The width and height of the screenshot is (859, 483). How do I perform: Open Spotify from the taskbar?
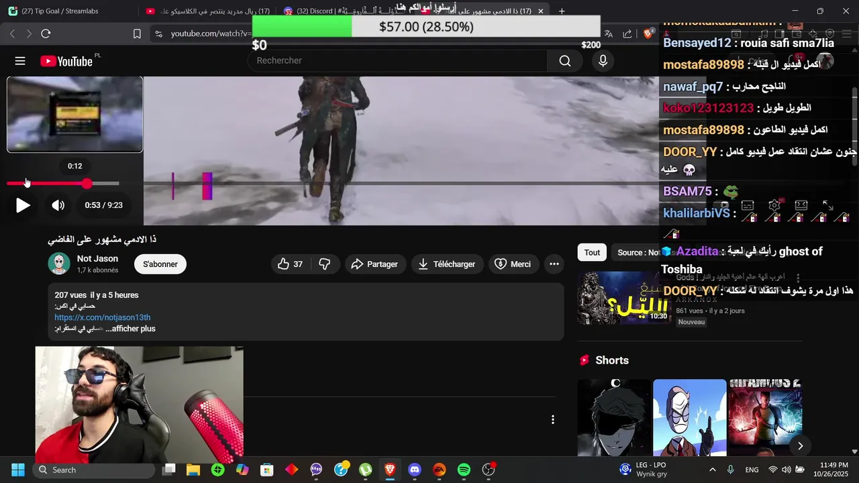point(464,470)
